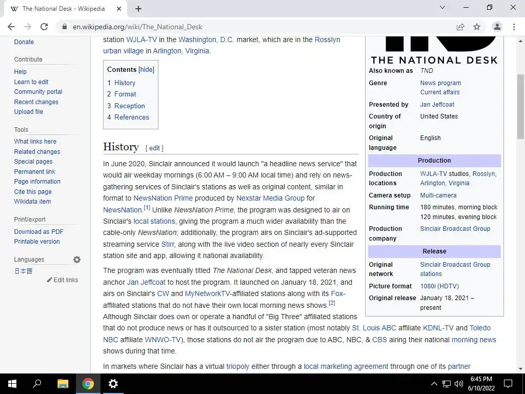This screenshot has width=525, height=394.
Task: Open the local marketing agreement link
Action: [x=346, y=366]
